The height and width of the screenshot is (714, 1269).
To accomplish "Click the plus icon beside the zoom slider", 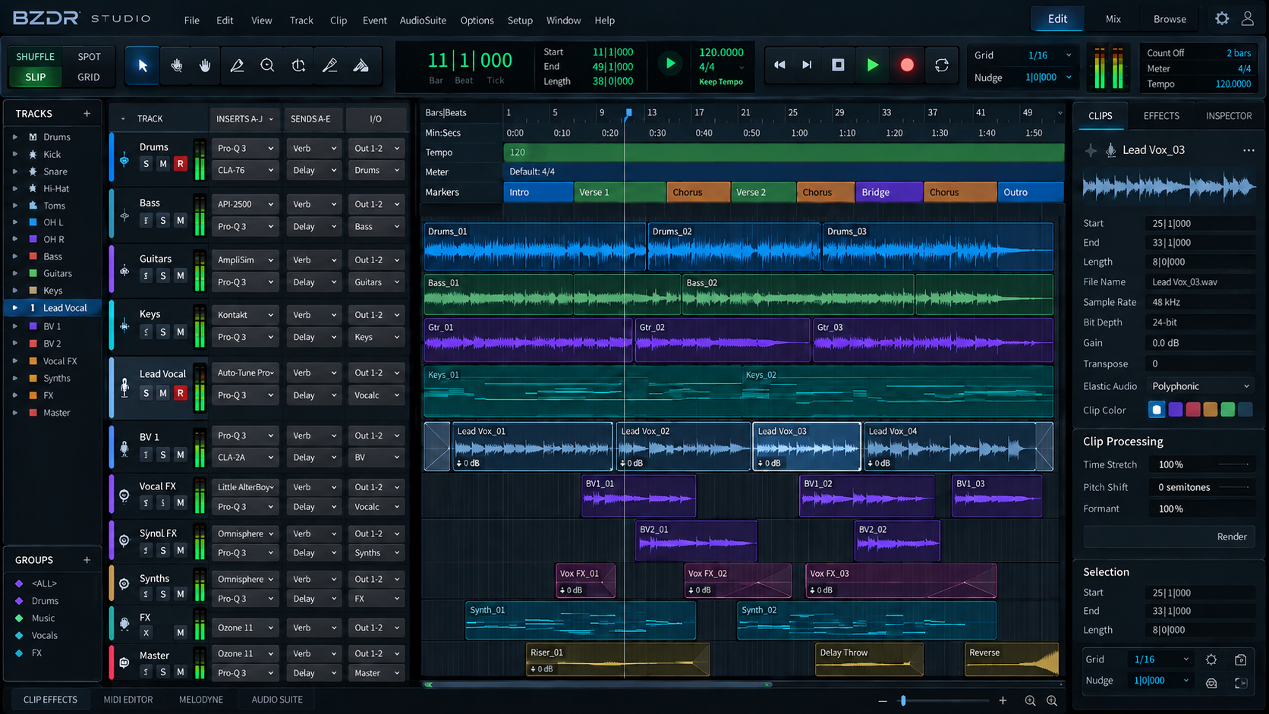I will pos(1003,700).
